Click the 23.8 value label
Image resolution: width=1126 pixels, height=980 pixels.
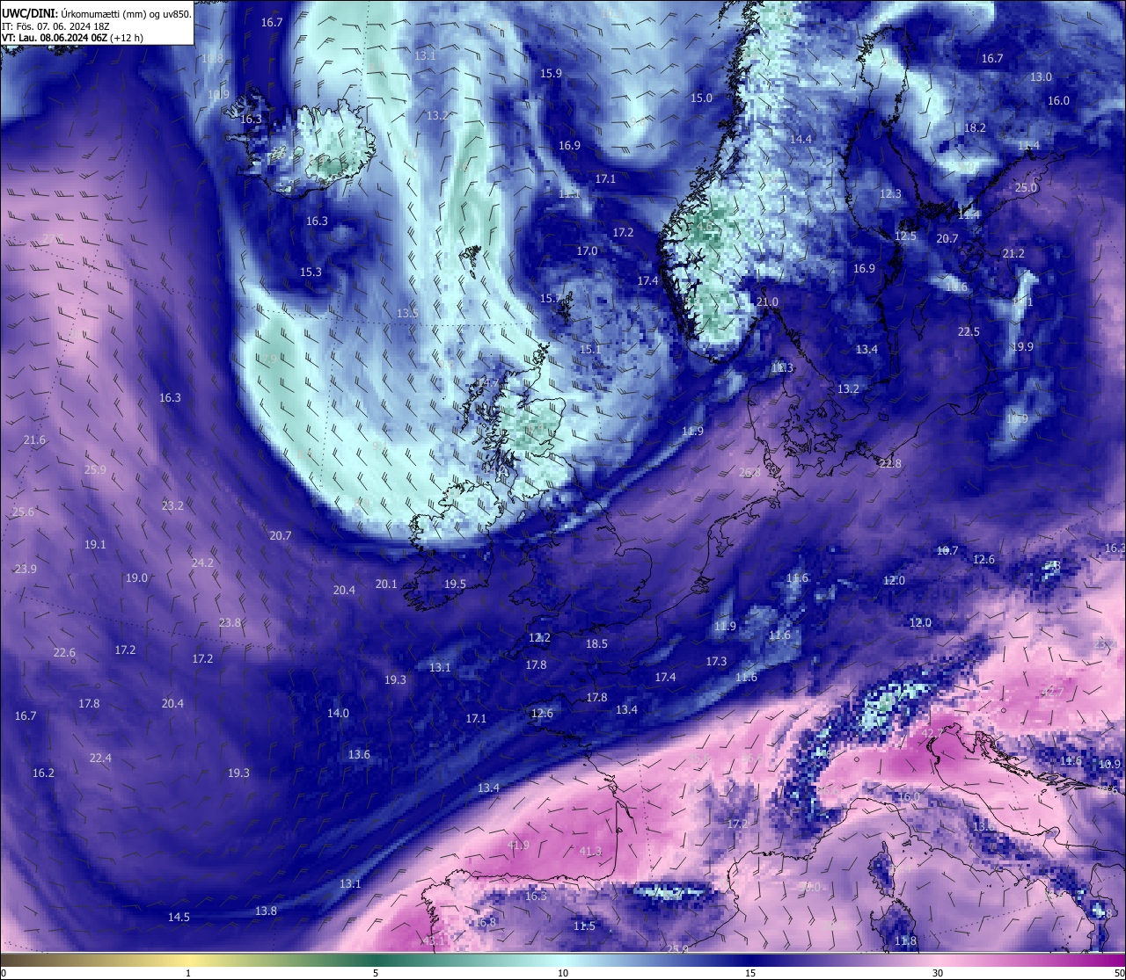point(230,623)
